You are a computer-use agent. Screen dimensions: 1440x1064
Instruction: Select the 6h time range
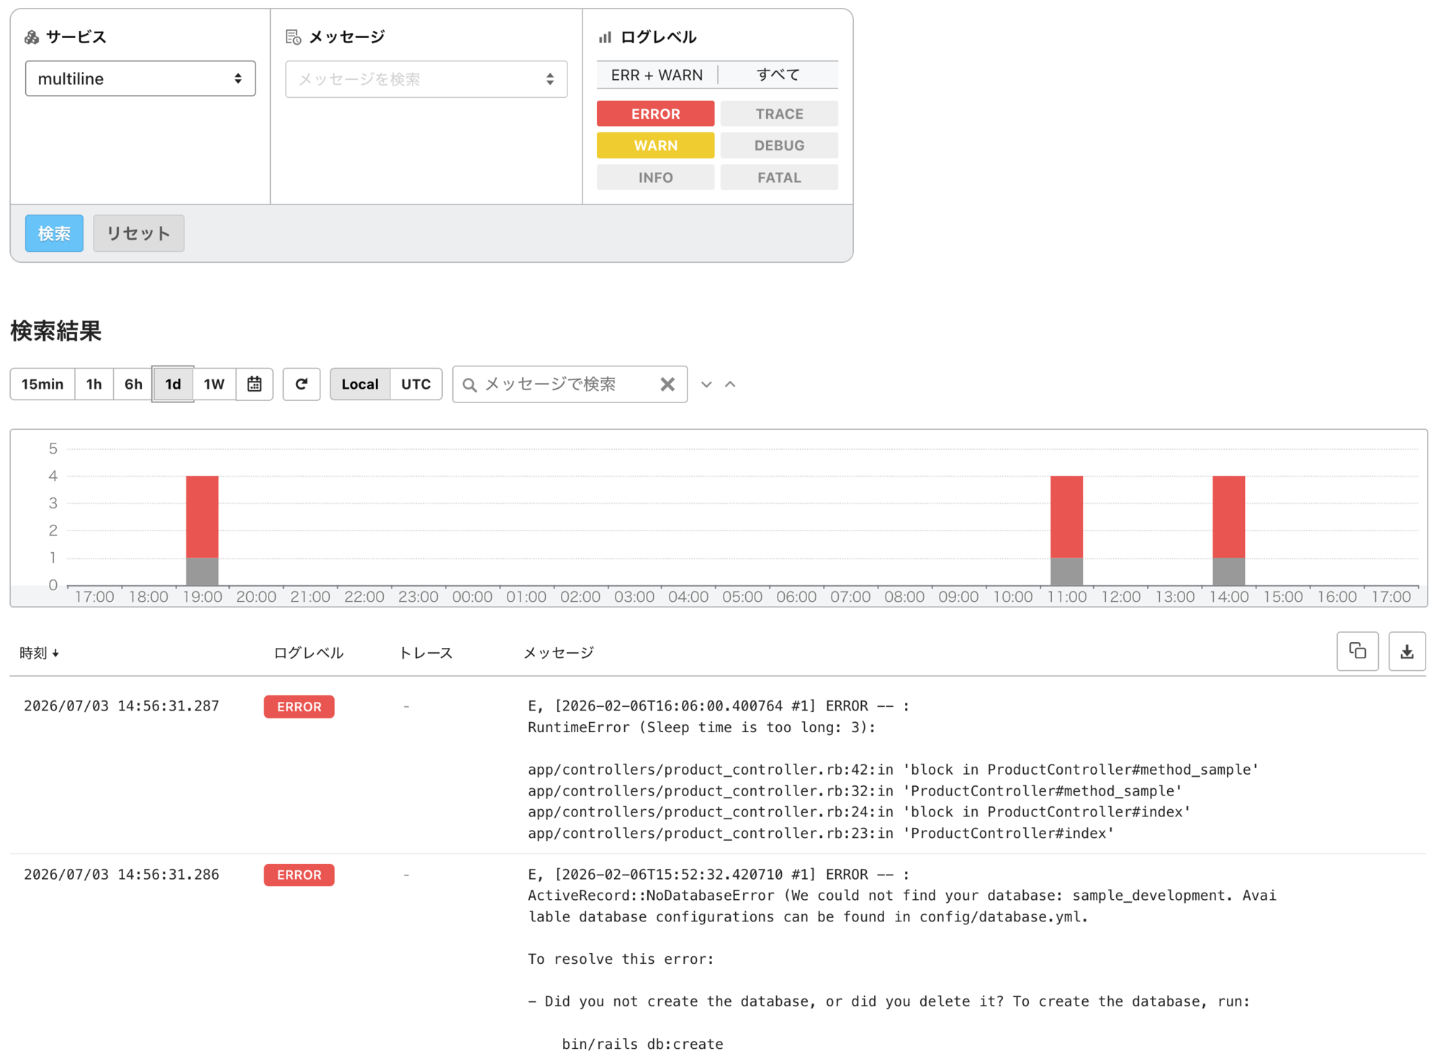point(133,384)
